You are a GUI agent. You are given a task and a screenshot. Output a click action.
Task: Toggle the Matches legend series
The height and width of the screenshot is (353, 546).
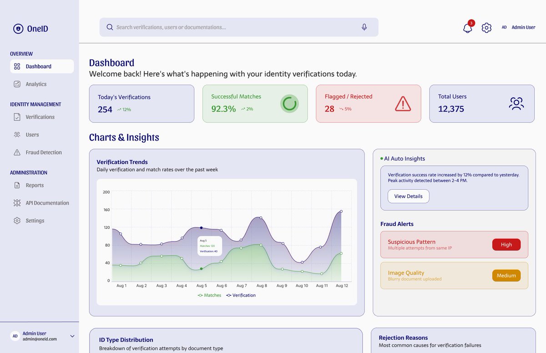209,295
